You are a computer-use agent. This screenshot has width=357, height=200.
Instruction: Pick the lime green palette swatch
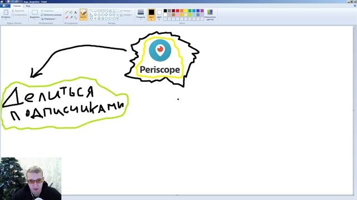pyautogui.click(x=190, y=15)
